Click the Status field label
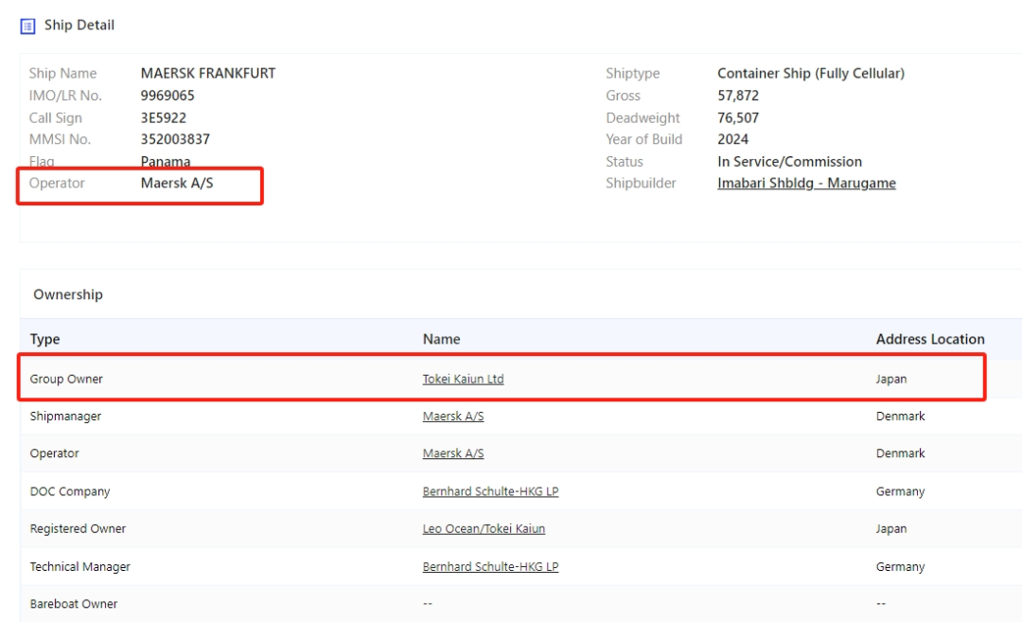The height and width of the screenshot is (622, 1022). [x=625, y=162]
